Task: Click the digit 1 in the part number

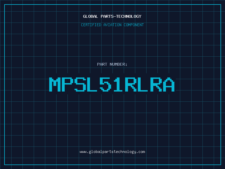Action: click(118, 84)
